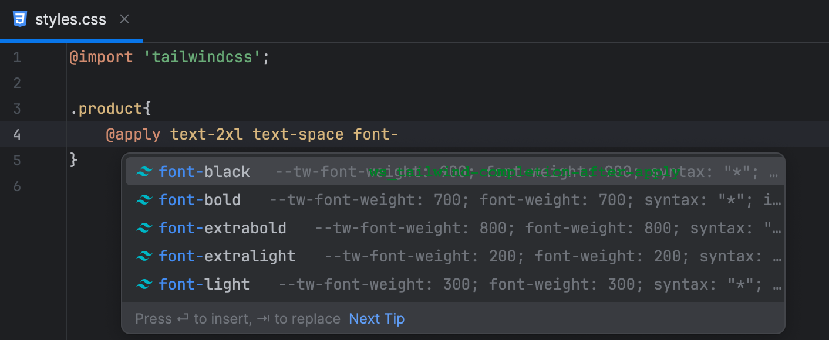Click the Tailwind icon beside font-extralight

[x=144, y=256]
